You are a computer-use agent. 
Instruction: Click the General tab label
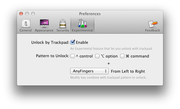26,30
